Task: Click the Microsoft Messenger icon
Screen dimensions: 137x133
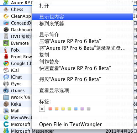Action: (x=6, y=131)
